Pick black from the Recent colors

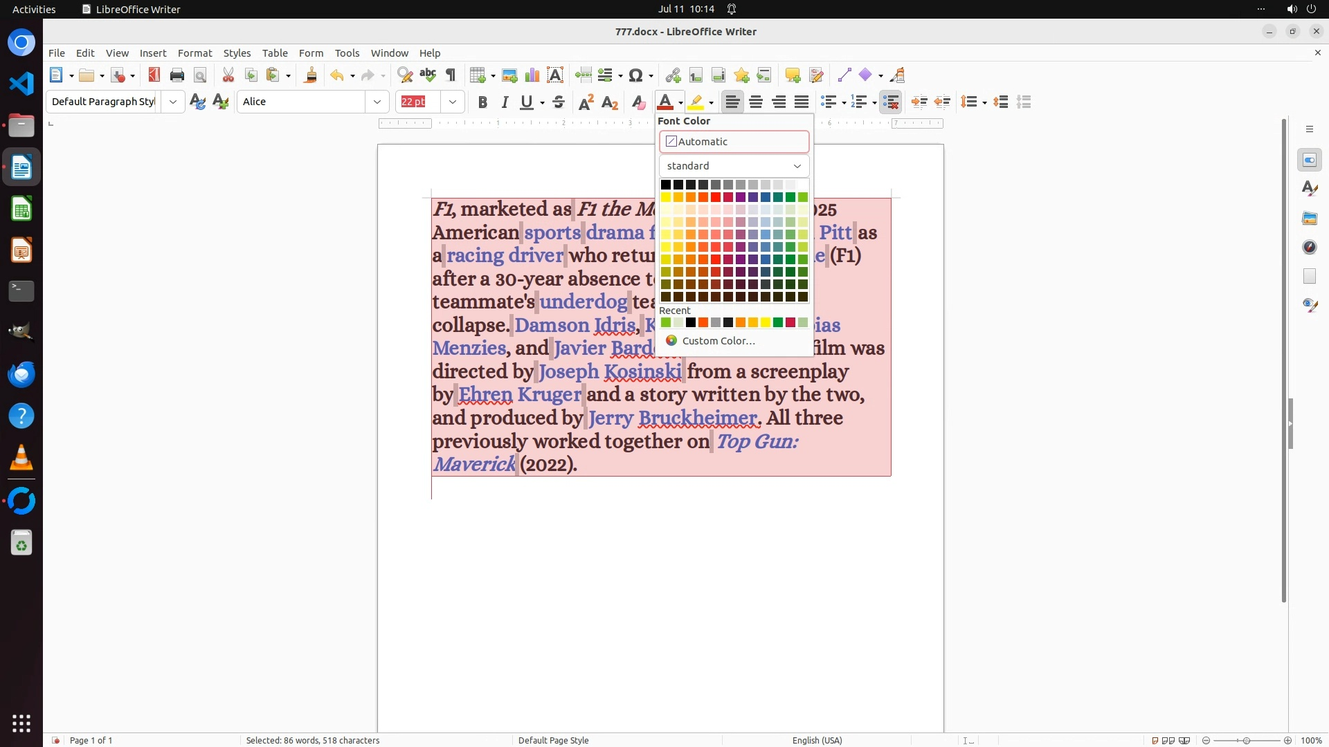click(691, 322)
